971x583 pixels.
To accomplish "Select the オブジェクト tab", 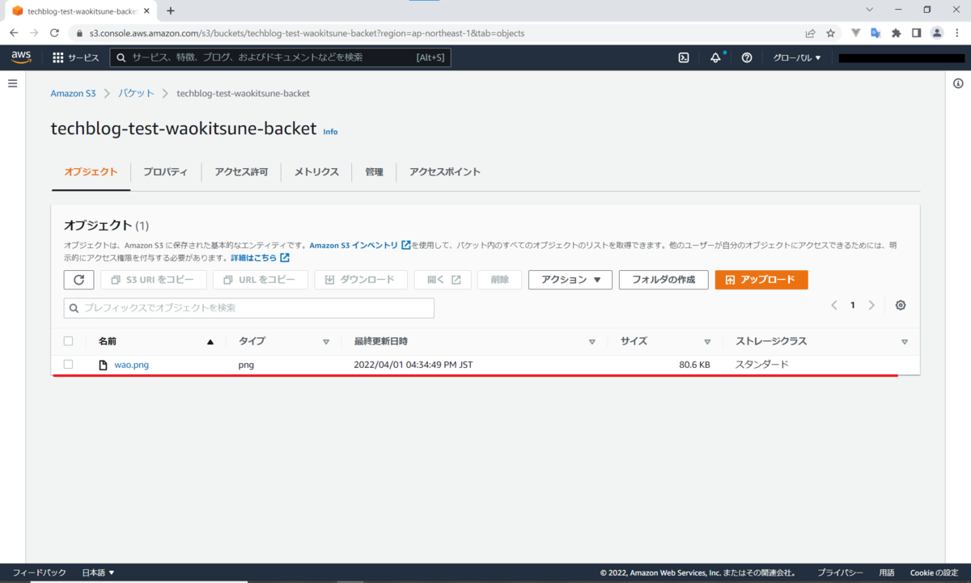I will pyautogui.click(x=91, y=171).
